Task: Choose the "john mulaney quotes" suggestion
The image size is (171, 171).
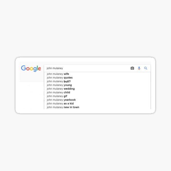Action: [60, 78]
